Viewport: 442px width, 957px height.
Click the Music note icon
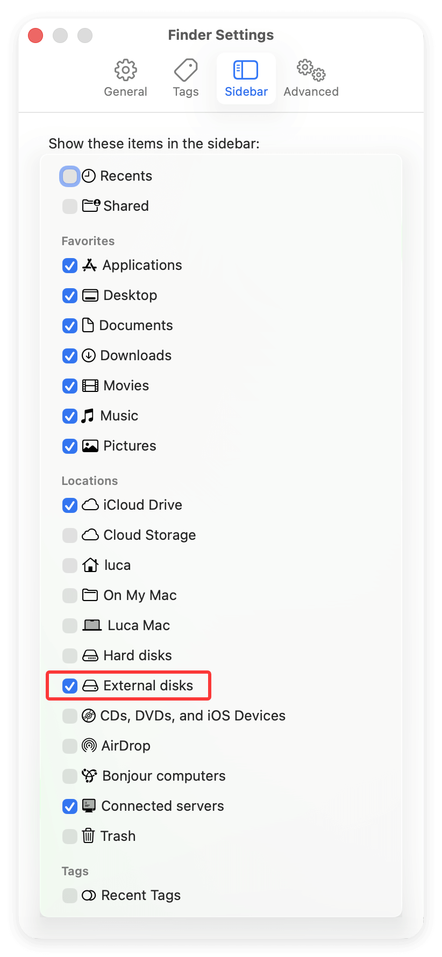click(x=90, y=416)
